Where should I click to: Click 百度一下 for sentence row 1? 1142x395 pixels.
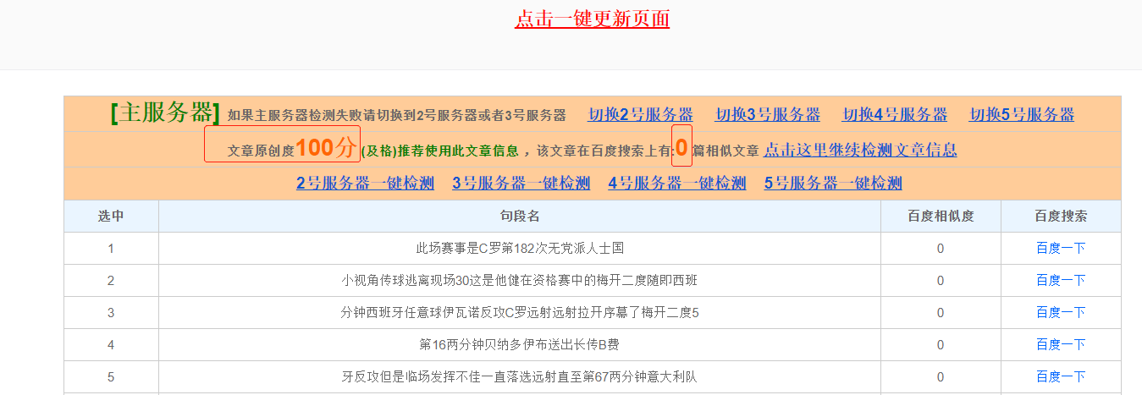coord(1060,249)
